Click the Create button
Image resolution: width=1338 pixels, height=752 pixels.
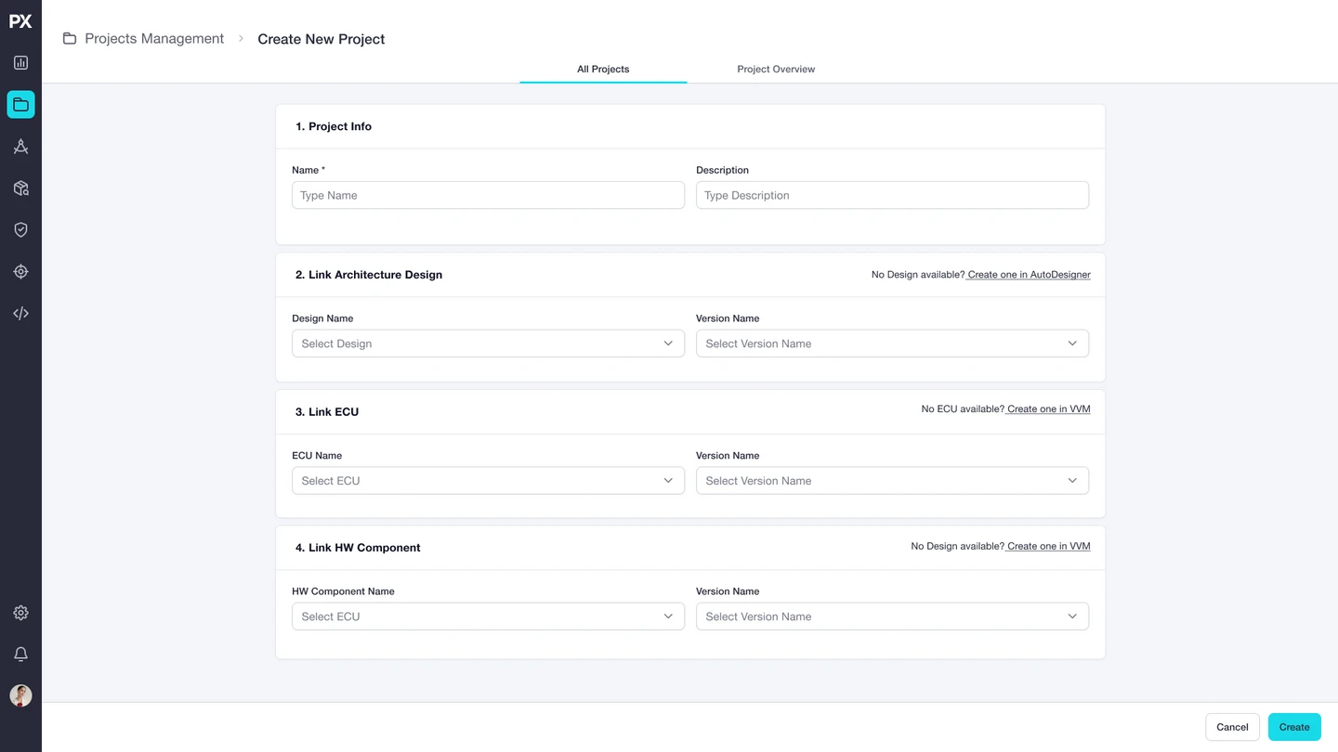[1294, 727]
